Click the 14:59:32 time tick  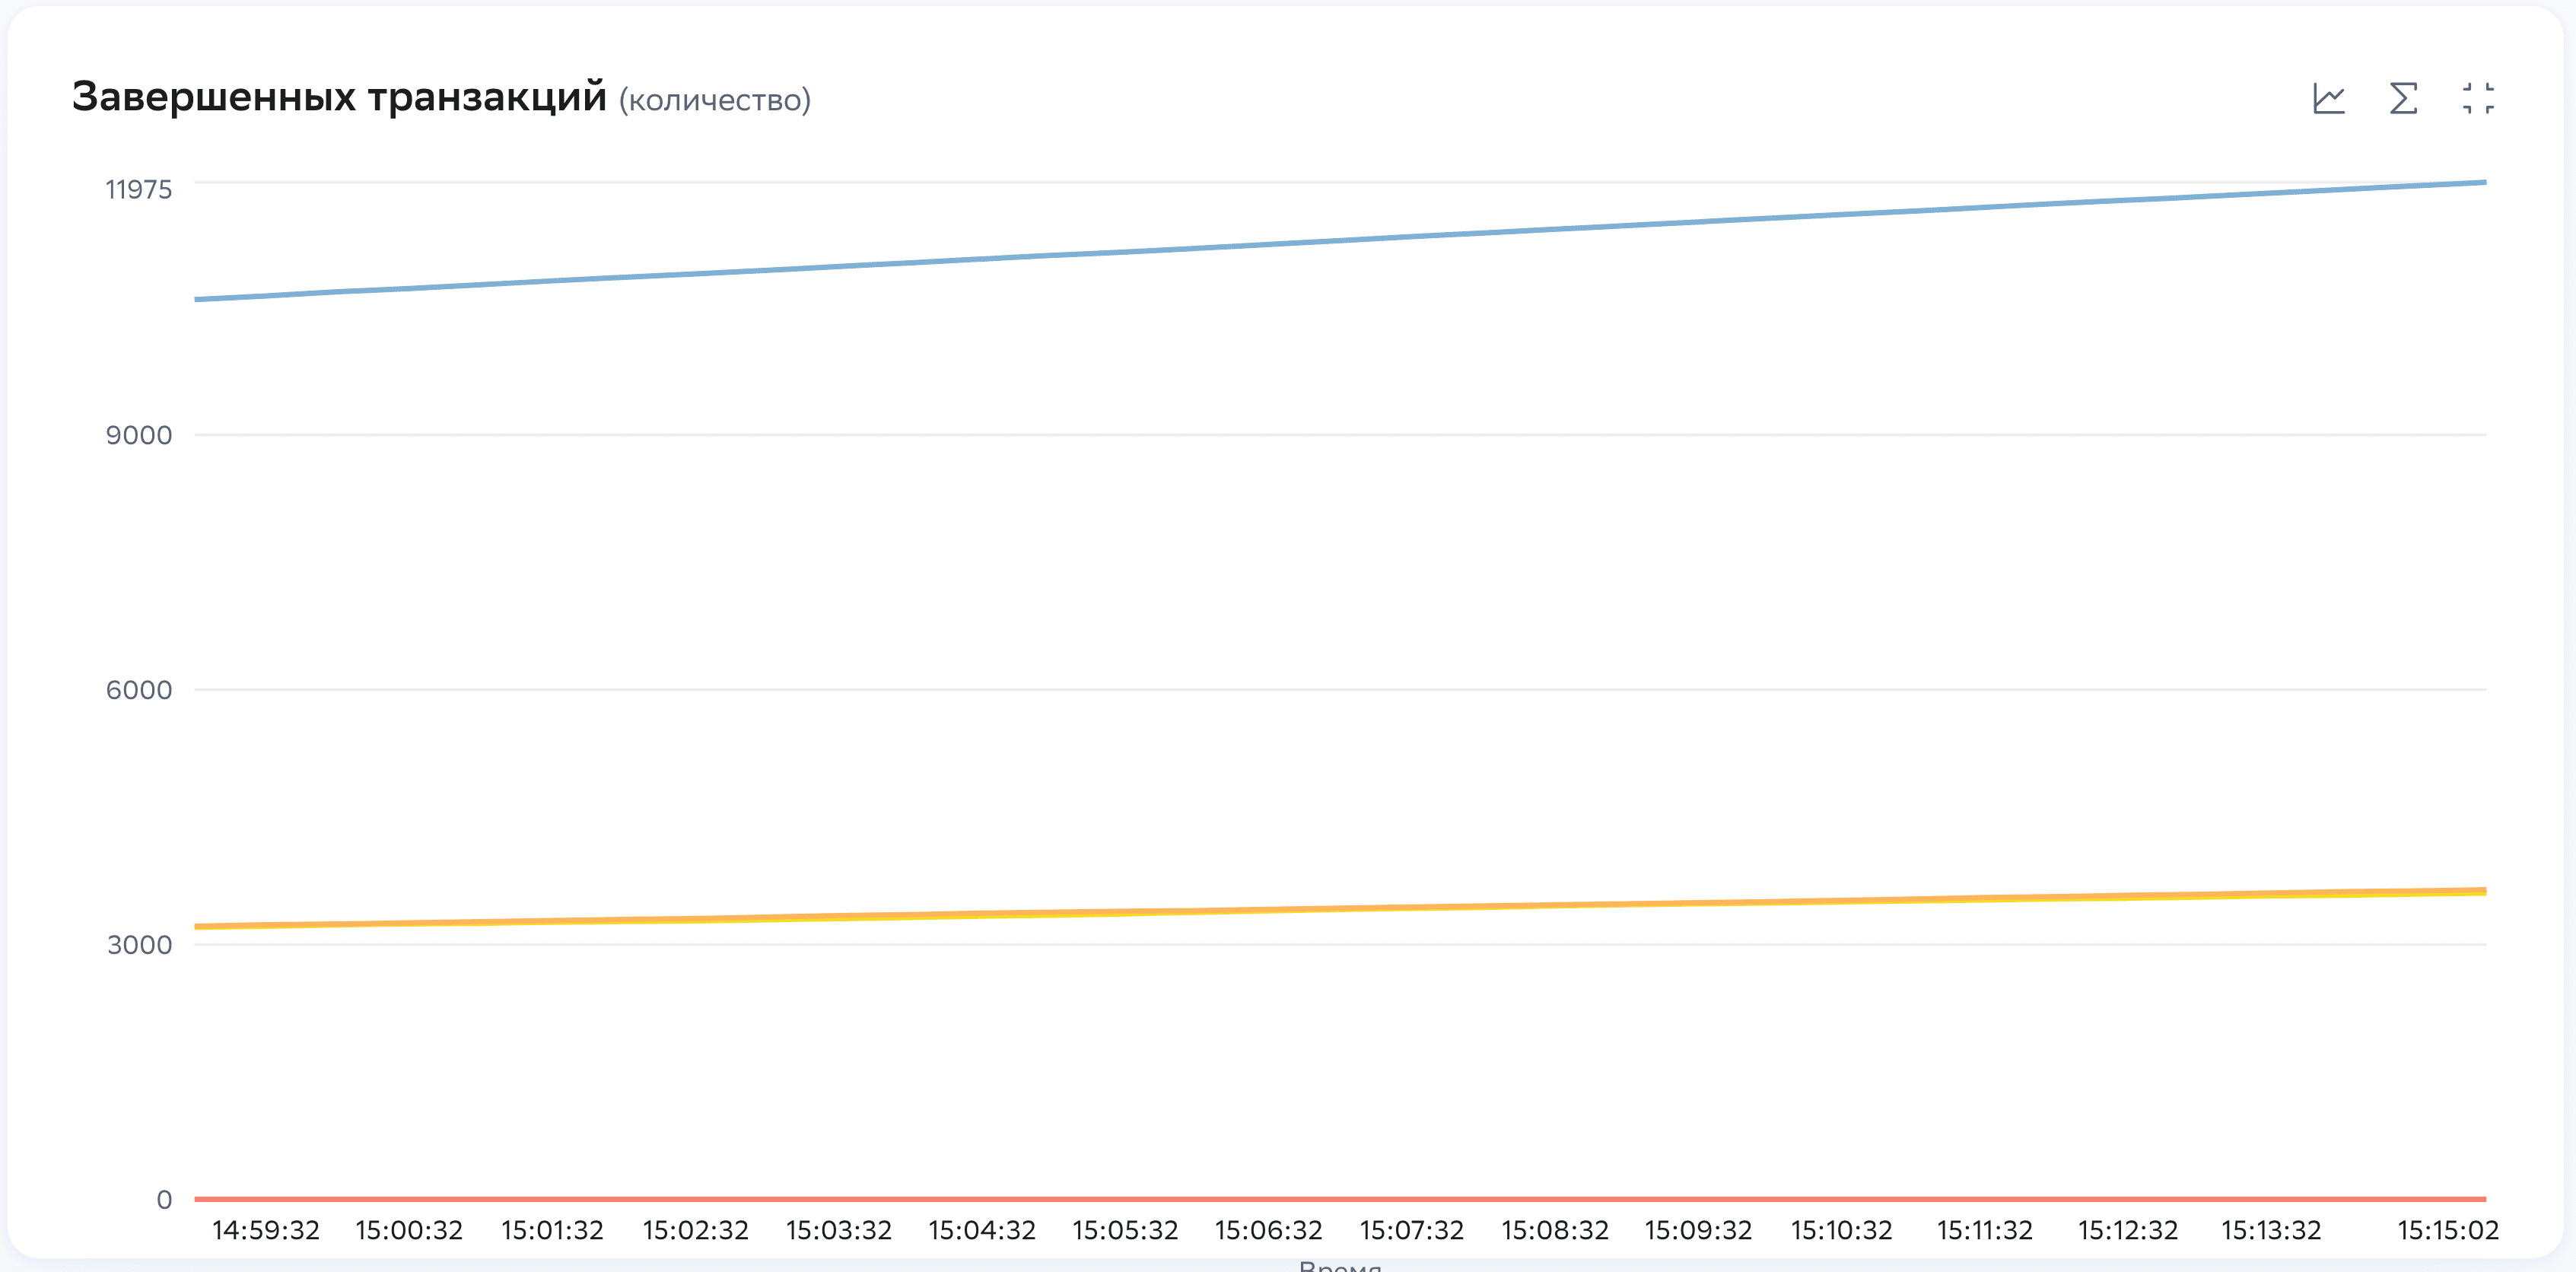tap(266, 1230)
